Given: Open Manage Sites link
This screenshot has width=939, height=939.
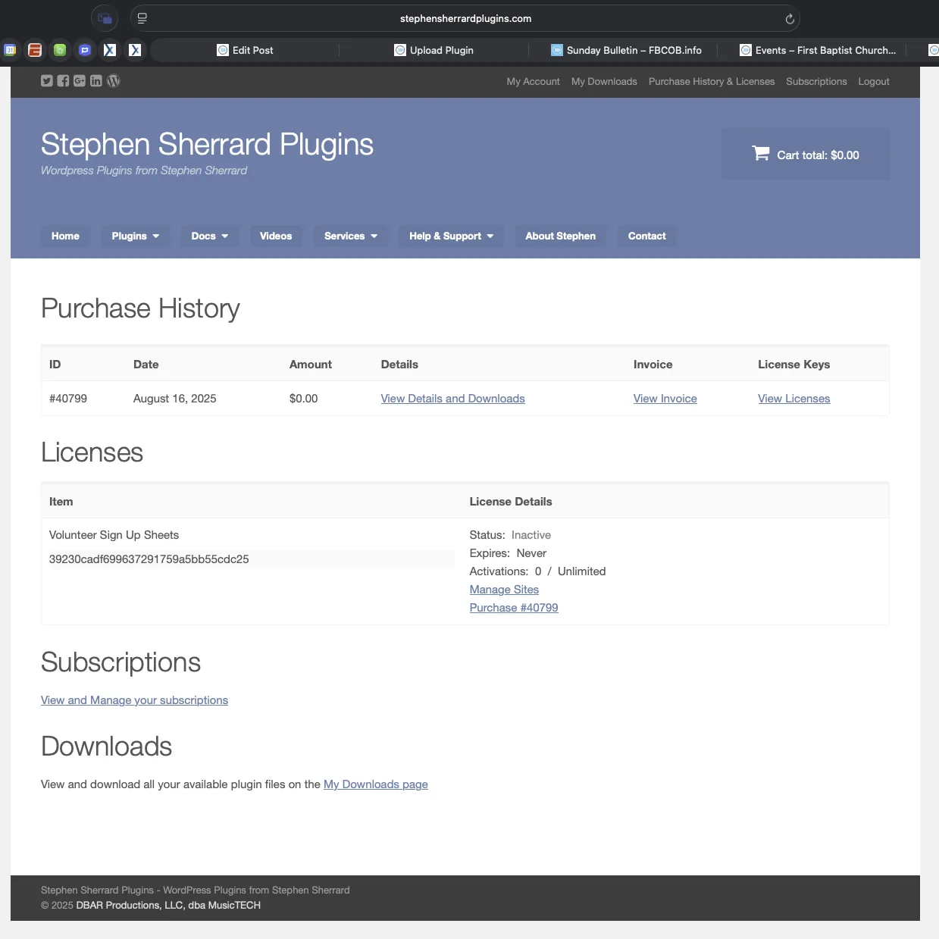Looking at the screenshot, I should pos(504,590).
